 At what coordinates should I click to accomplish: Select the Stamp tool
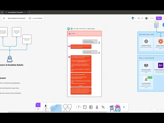(x=97, y=107)
